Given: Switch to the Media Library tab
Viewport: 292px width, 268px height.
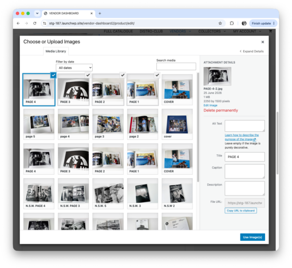Looking at the screenshot, I should [x=56, y=51].
